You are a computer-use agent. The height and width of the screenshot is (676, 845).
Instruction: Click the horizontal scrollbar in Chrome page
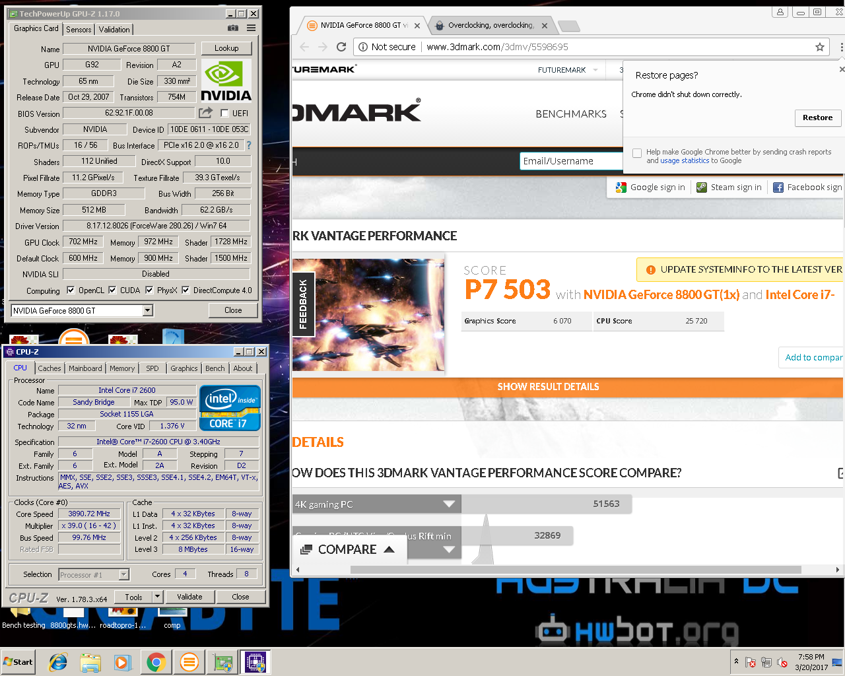576,570
